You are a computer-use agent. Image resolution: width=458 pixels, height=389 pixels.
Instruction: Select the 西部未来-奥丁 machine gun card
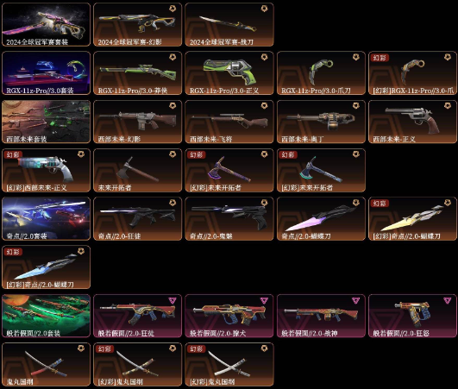(x=321, y=122)
